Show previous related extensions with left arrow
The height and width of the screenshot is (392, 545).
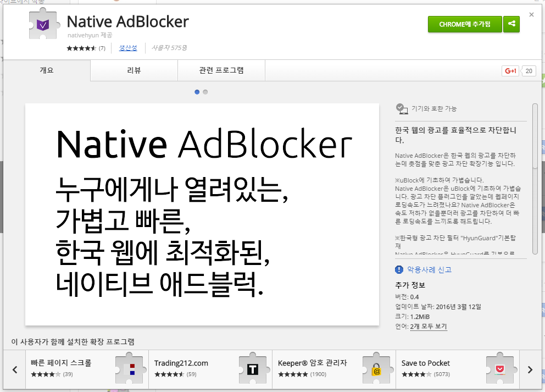pos(15,369)
